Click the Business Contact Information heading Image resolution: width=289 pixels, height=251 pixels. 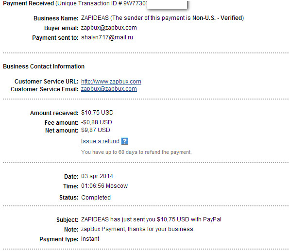tap(44, 67)
